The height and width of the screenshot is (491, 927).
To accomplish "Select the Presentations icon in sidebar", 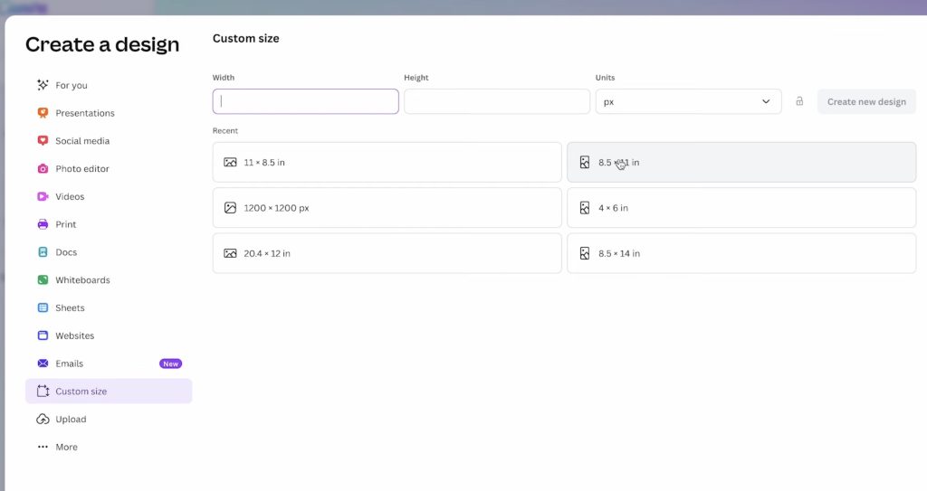I will (43, 113).
